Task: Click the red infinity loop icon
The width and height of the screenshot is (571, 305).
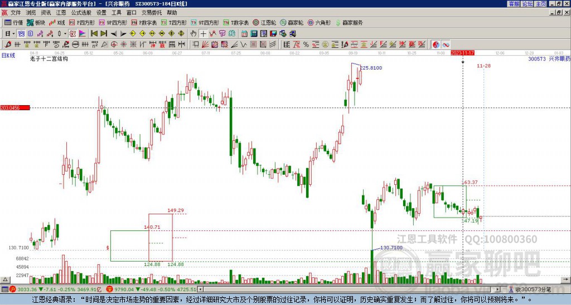Action: 446,45
